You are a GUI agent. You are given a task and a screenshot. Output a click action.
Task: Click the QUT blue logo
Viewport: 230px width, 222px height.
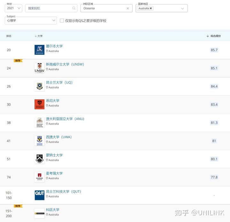point(40,195)
